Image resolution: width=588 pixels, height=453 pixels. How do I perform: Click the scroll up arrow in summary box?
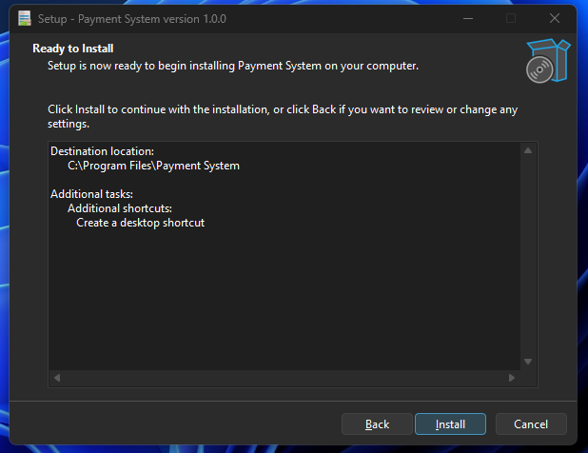tap(529, 152)
